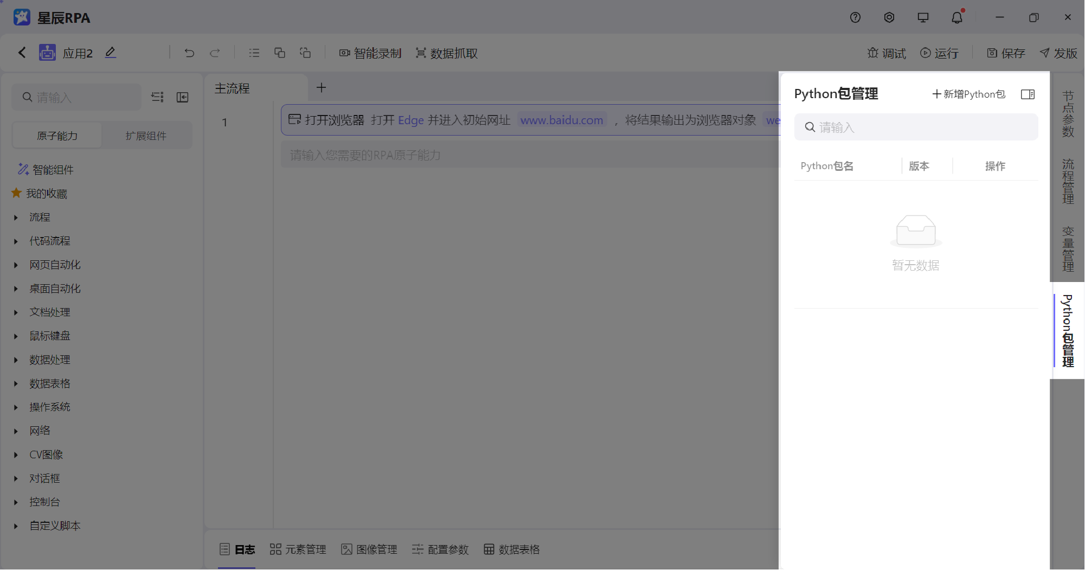Click the 运行 button to run the flow
1085x570 pixels.
coord(940,53)
